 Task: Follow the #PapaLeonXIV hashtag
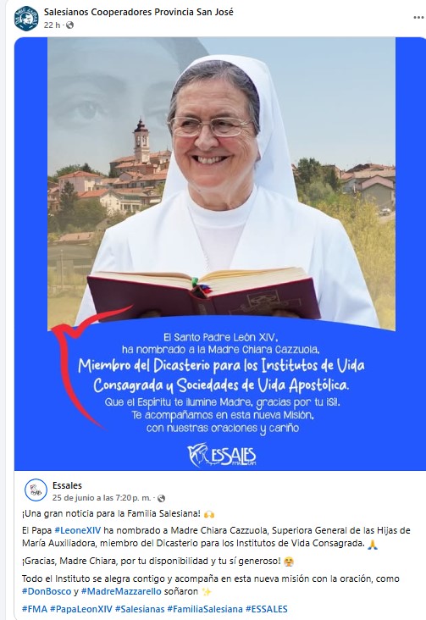pos(81,609)
